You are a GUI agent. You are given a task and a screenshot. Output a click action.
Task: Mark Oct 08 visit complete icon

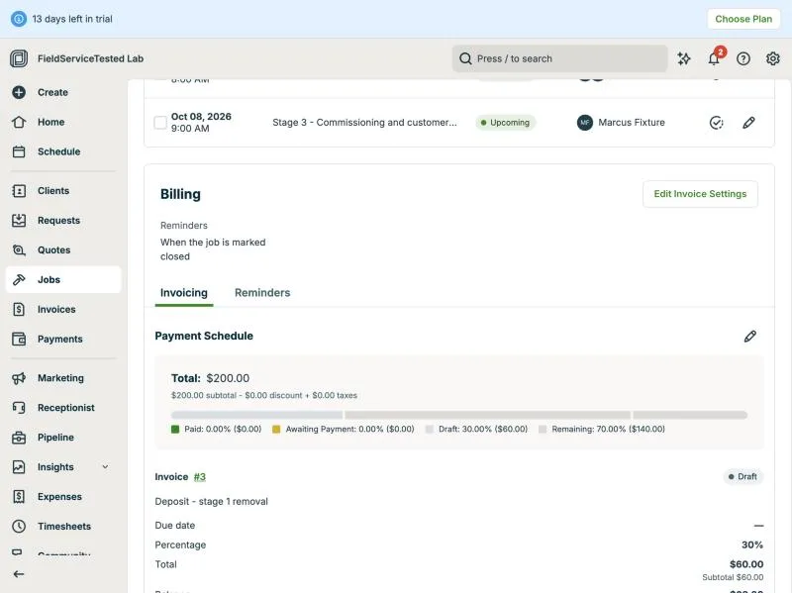tap(716, 123)
